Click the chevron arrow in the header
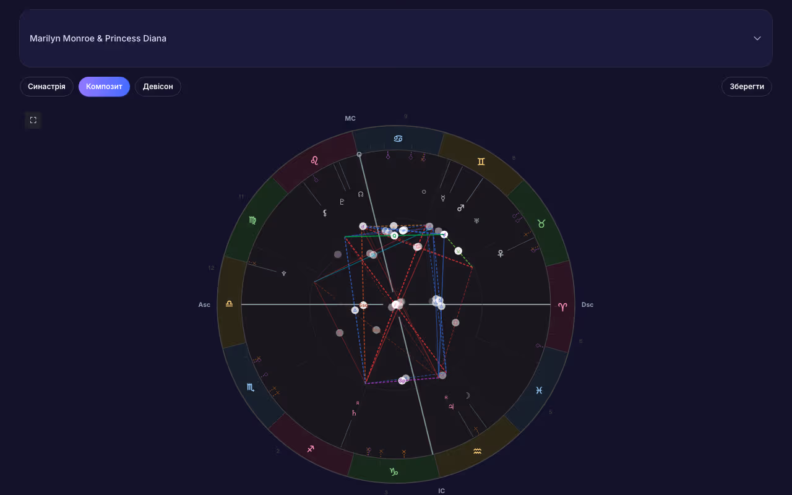Image resolution: width=792 pixels, height=495 pixels. [757, 38]
